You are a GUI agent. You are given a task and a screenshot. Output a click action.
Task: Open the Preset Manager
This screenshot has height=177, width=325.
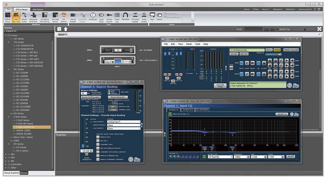tap(291, 50)
